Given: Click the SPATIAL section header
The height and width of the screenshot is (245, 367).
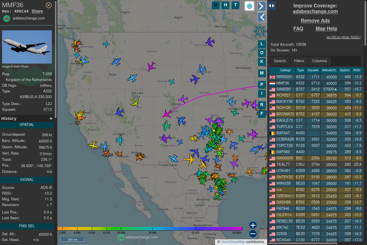Looking at the screenshot, I should 27,125.
